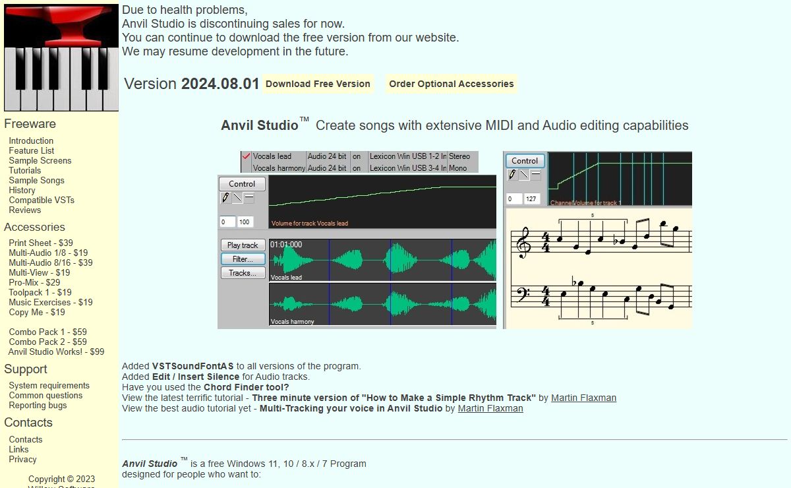The image size is (791, 488).
Task: Click the Anvil Studio piano logo
Action: [x=61, y=57]
